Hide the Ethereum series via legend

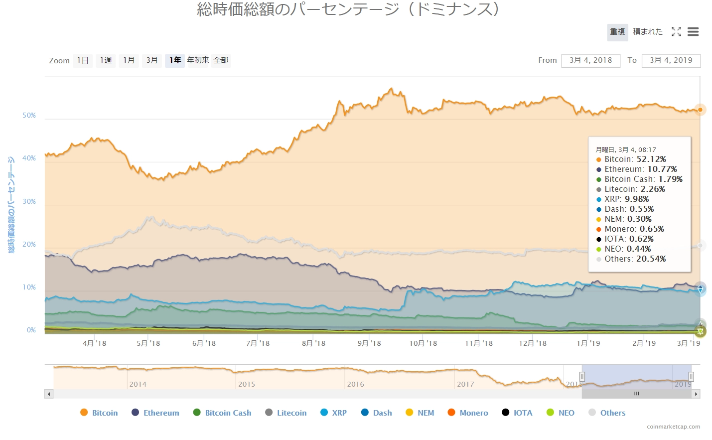pyautogui.click(x=155, y=413)
